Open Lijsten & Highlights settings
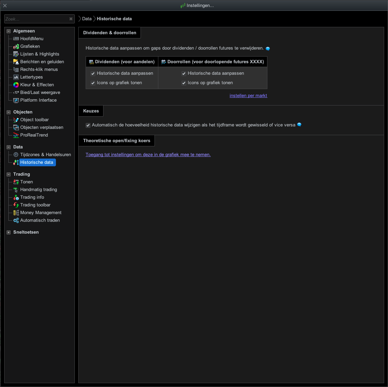The width and height of the screenshot is (388, 387). point(39,54)
